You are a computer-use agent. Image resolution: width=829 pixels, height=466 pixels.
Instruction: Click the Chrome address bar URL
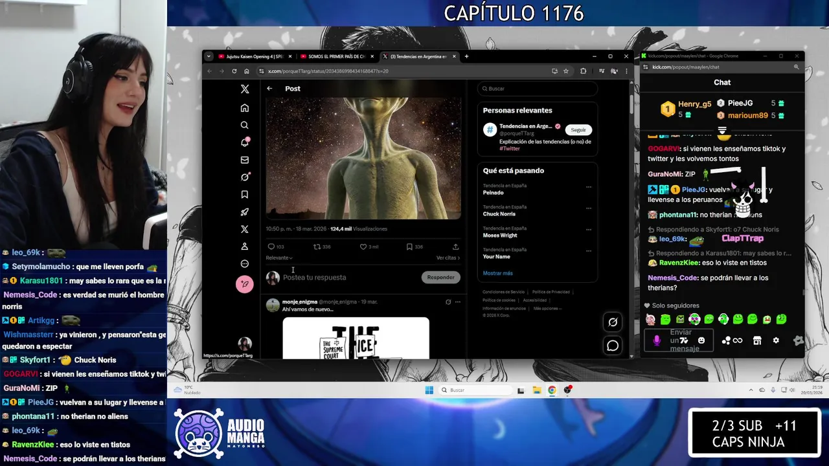click(x=328, y=71)
